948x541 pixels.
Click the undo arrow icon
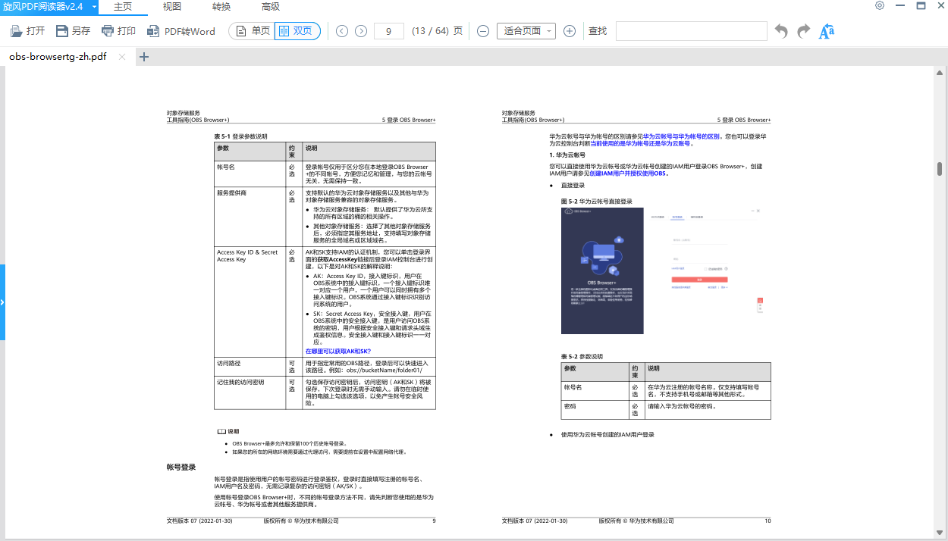(x=780, y=31)
